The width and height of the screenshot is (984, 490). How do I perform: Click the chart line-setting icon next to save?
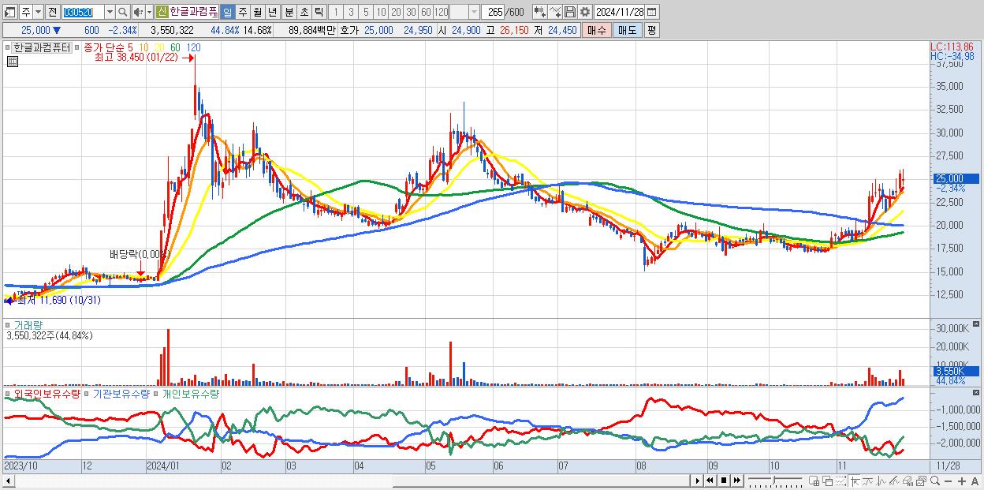pyautogui.click(x=555, y=12)
